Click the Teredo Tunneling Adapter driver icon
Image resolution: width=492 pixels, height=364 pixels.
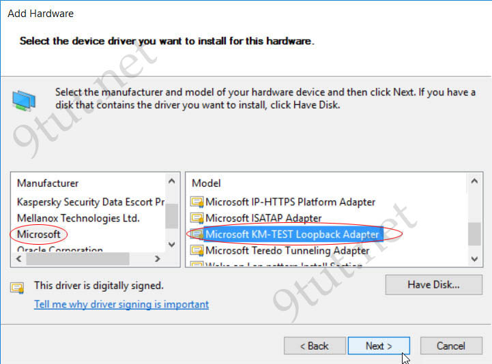click(198, 251)
